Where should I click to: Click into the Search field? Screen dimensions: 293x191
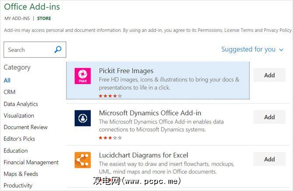point(28,50)
